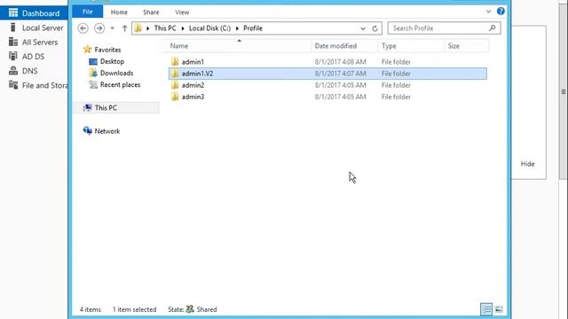Click the Shared state icon in status bar
Viewport: 568px width, 319px height.
click(190, 309)
